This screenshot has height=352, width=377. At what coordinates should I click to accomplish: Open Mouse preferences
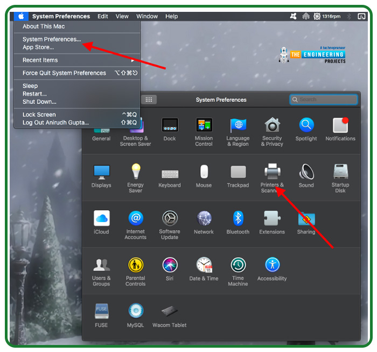pos(204,176)
